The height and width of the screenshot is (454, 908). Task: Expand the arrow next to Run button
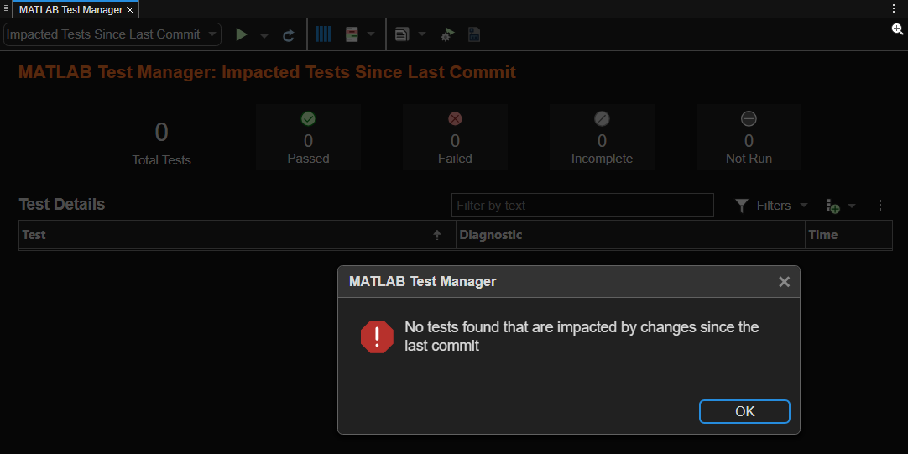(264, 35)
